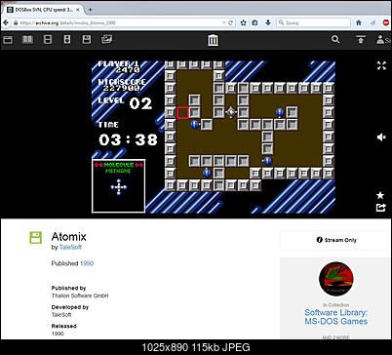
Task: Reload the page with the refresh icon
Action: point(231,22)
